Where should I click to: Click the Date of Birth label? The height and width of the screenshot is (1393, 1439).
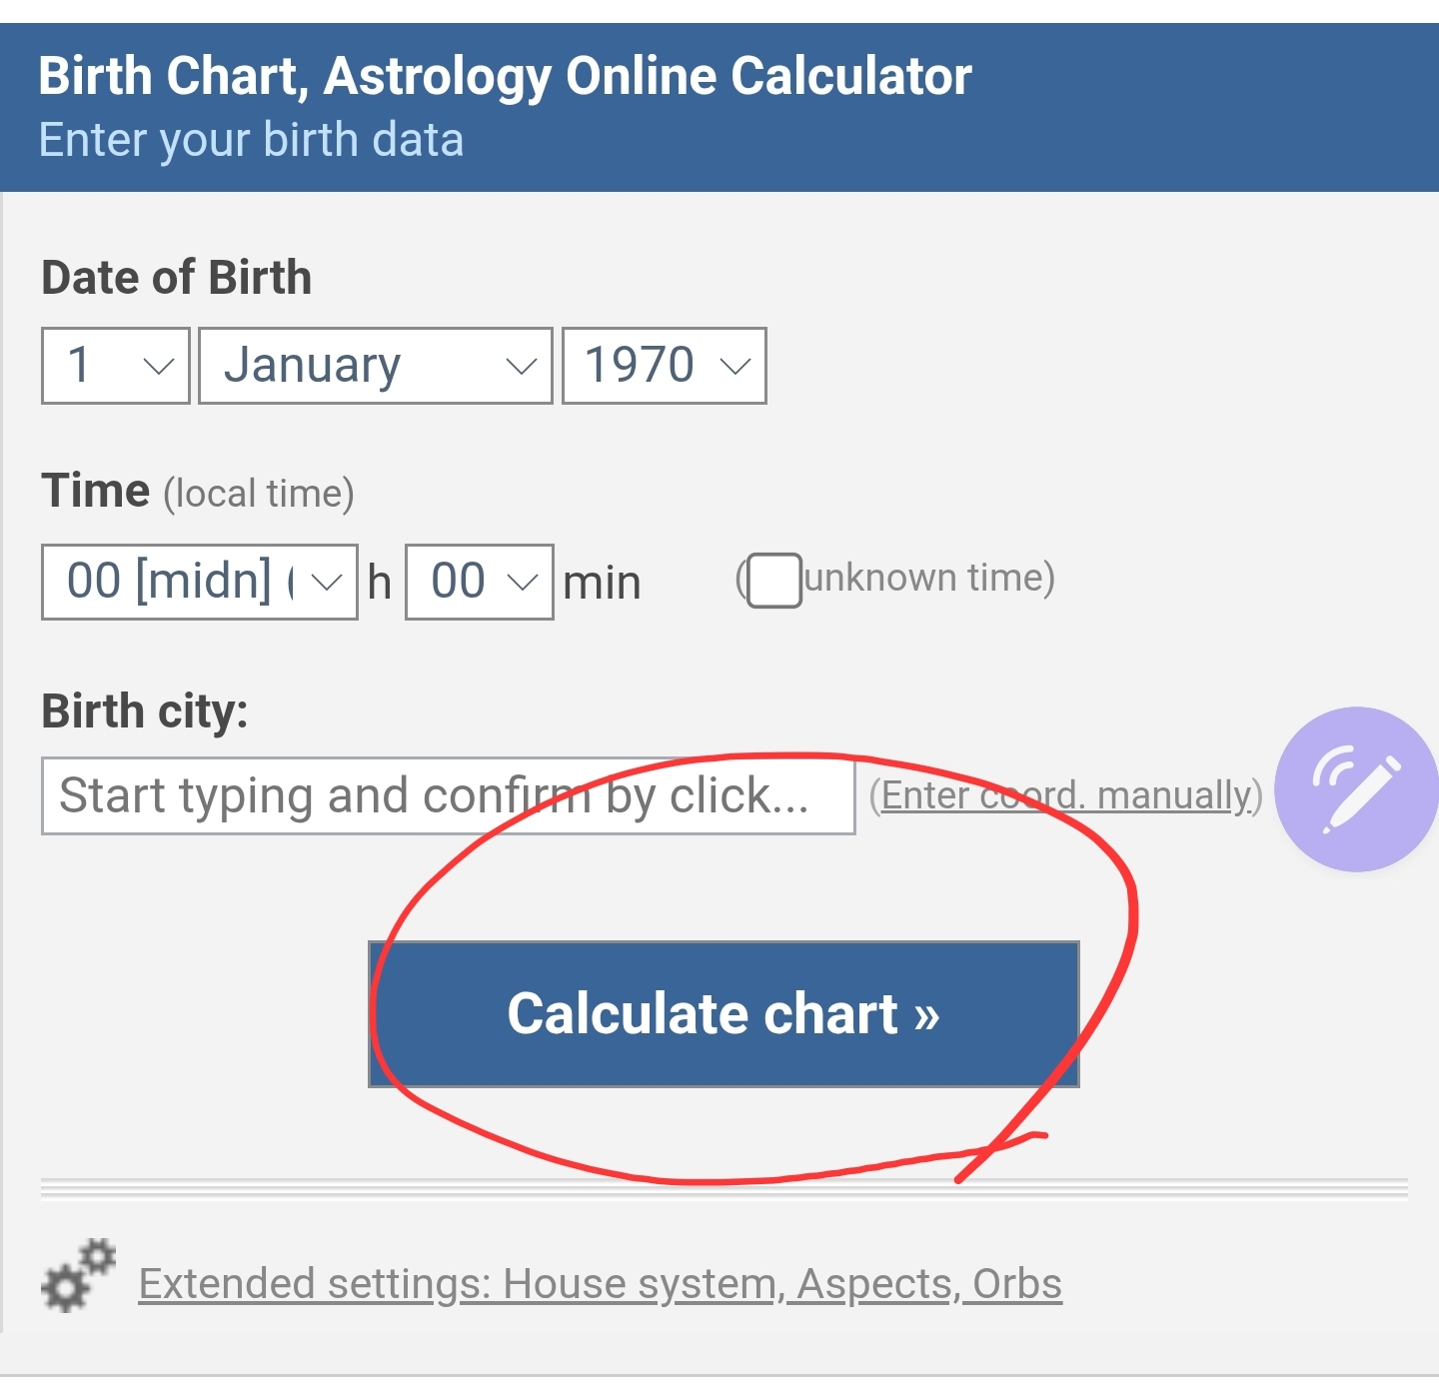176,278
